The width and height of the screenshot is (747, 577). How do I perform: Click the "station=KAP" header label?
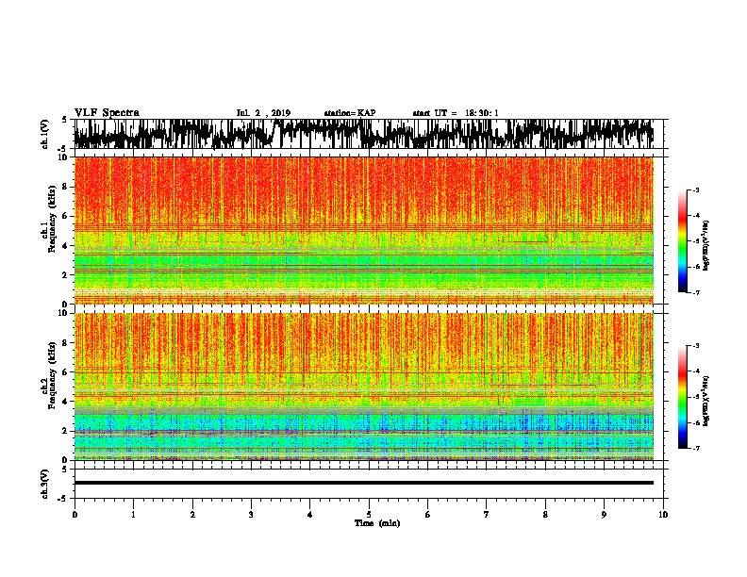tap(350, 113)
